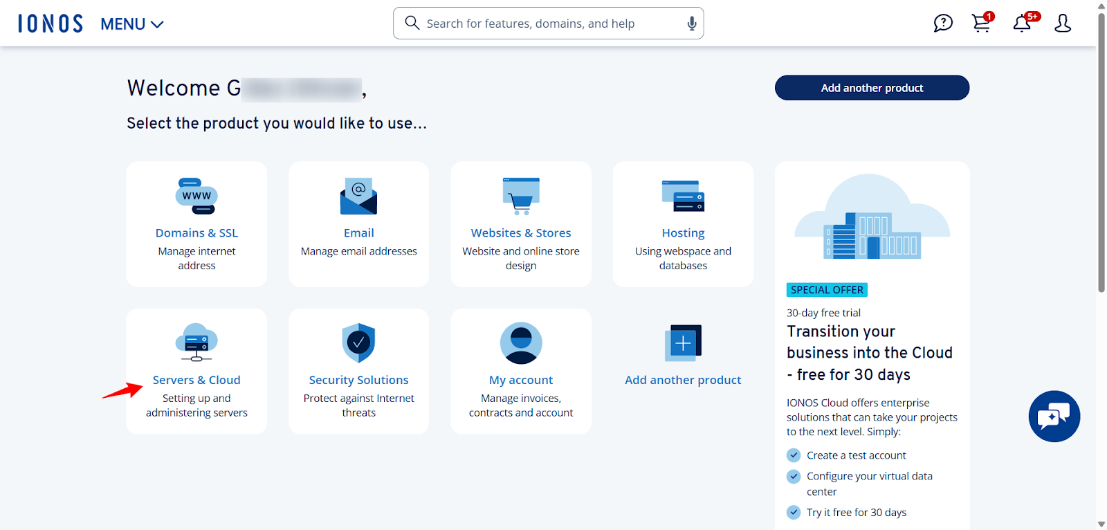Click the '30-day free trial' text
The height and width of the screenshot is (530, 1107).
click(x=823, y=313)
